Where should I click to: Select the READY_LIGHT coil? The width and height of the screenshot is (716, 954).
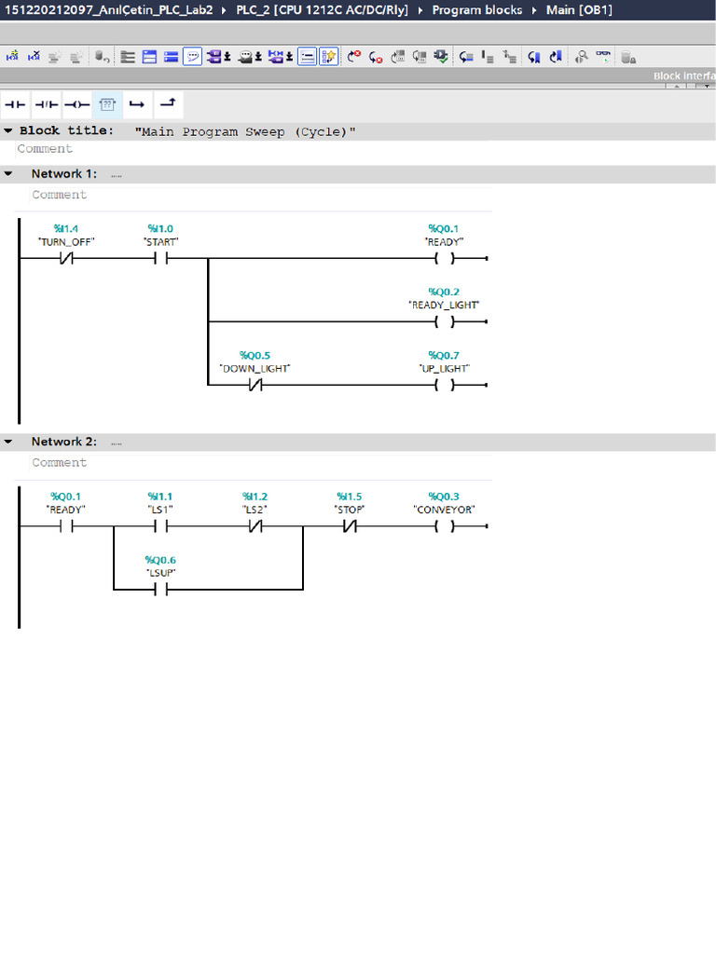[445, 321]
